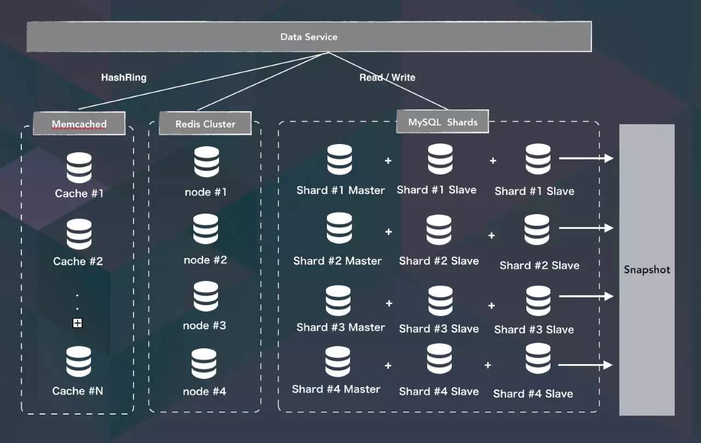Select the Data Service bar
Image resolution: width=701 pixels, height=443 pixels.
pos(309,37)
